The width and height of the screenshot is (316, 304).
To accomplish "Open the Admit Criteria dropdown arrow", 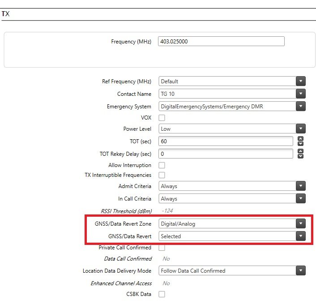I will point(301,186).
